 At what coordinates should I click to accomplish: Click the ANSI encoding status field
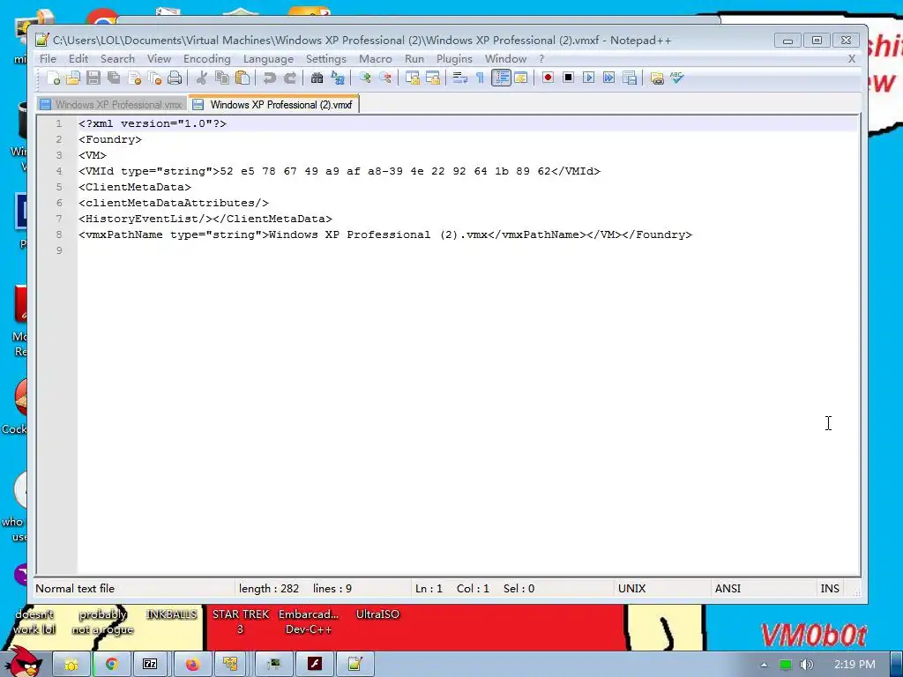(763, 588)
